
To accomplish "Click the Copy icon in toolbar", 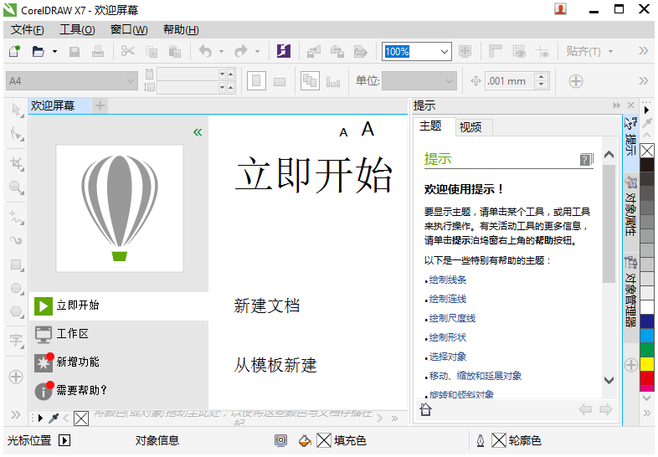I will click(151, 52).
